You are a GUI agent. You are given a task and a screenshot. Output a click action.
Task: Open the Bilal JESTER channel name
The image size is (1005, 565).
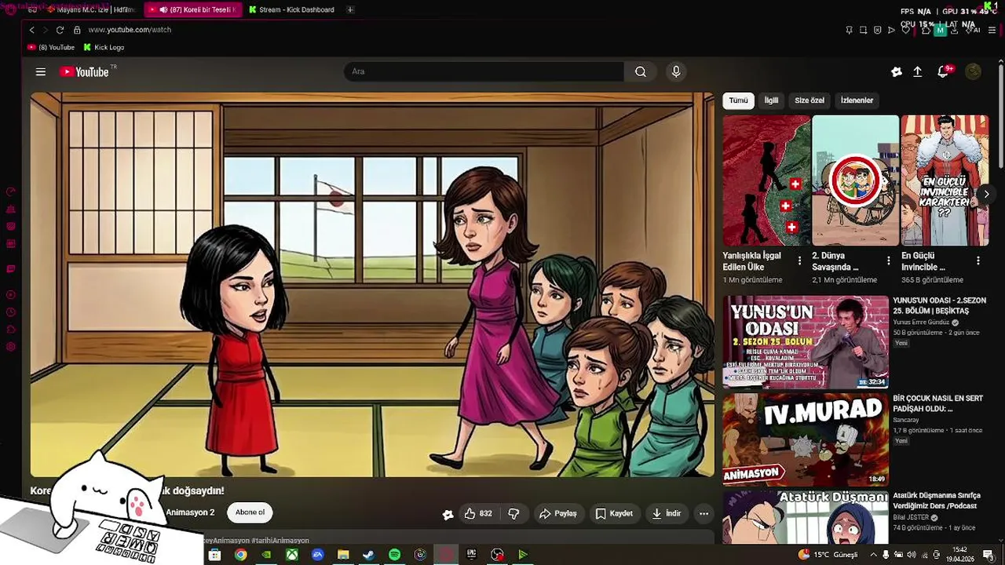[911, 518]
